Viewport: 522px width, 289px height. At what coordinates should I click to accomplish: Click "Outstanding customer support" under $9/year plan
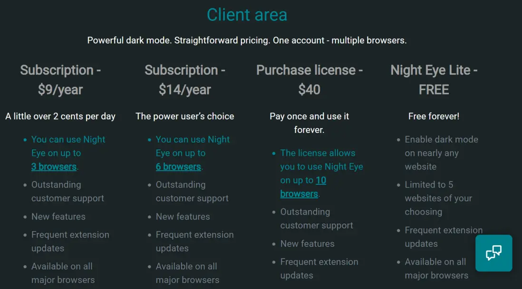pyautogui.click(x=68, y=191)
